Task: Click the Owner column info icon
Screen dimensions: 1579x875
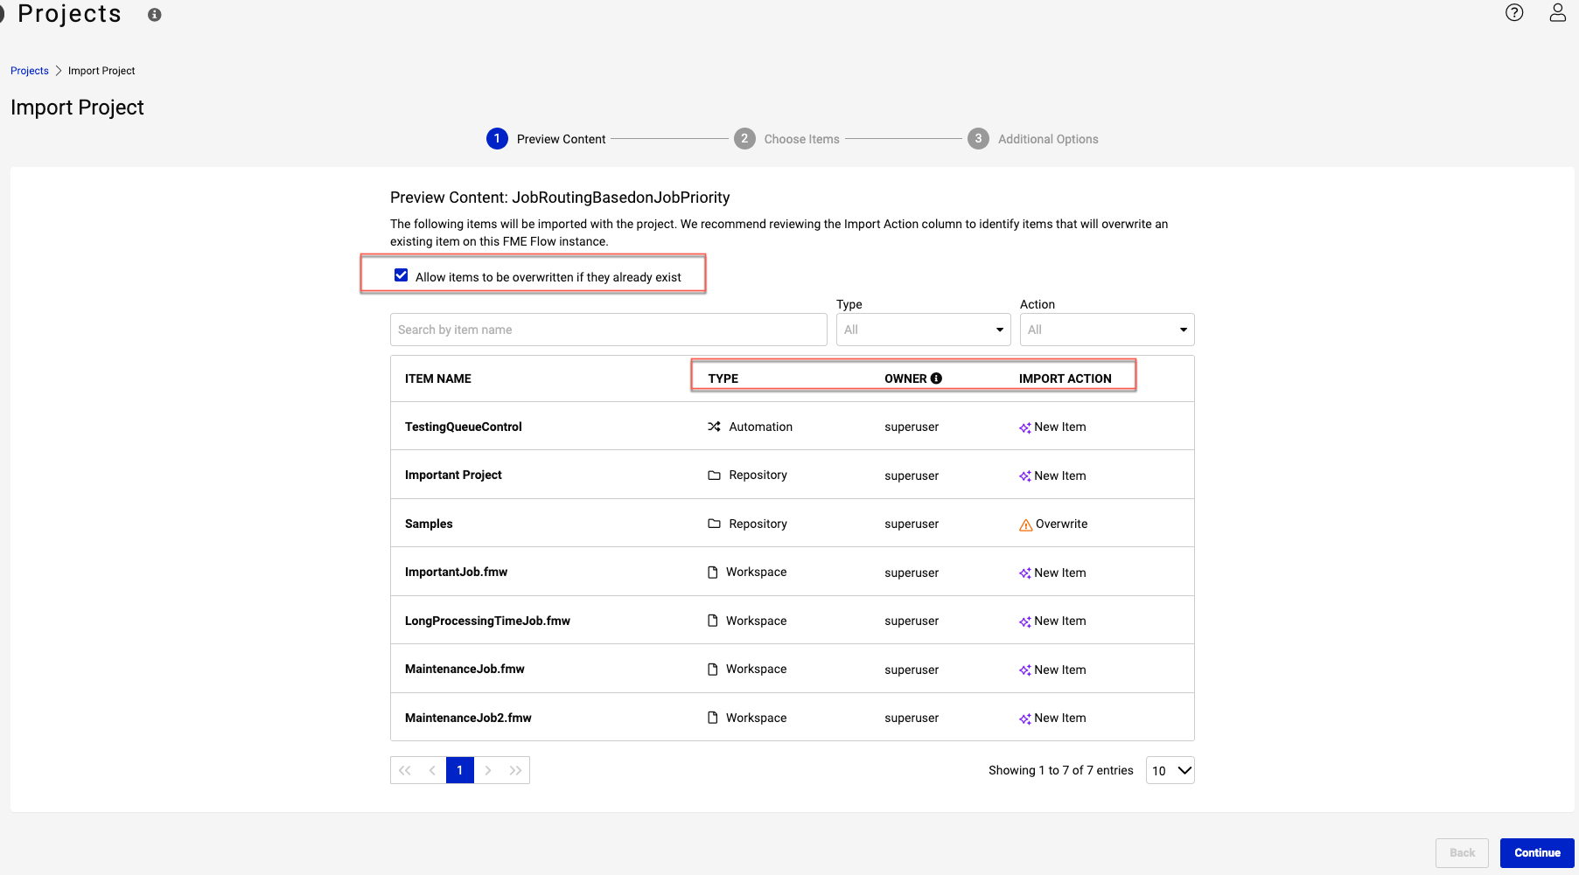Action: click(936, 378)
